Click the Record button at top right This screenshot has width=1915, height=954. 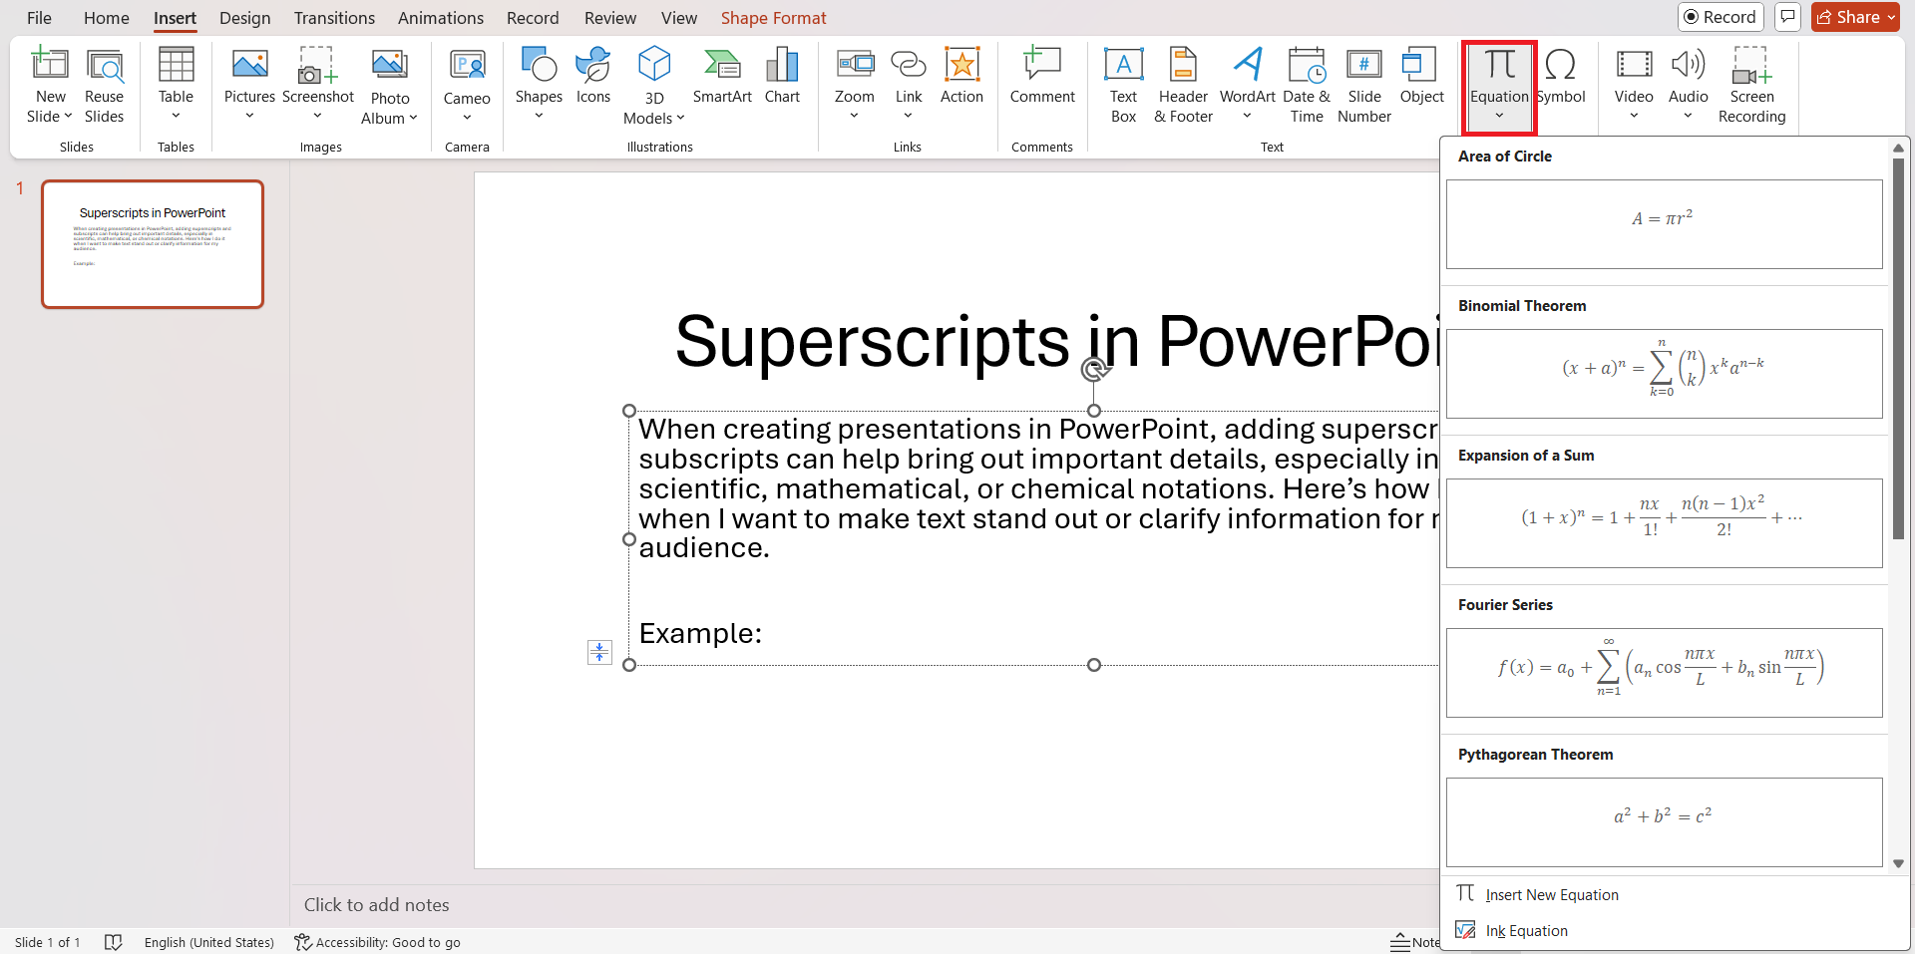[1721, 17]
